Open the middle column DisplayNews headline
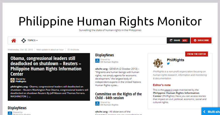This screenshot has height=115, width=220. point(104,55)
